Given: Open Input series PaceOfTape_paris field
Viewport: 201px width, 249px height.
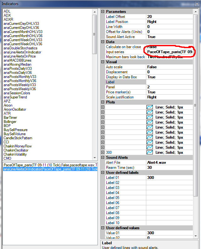Looking at the screenshot, I should 169,52.
